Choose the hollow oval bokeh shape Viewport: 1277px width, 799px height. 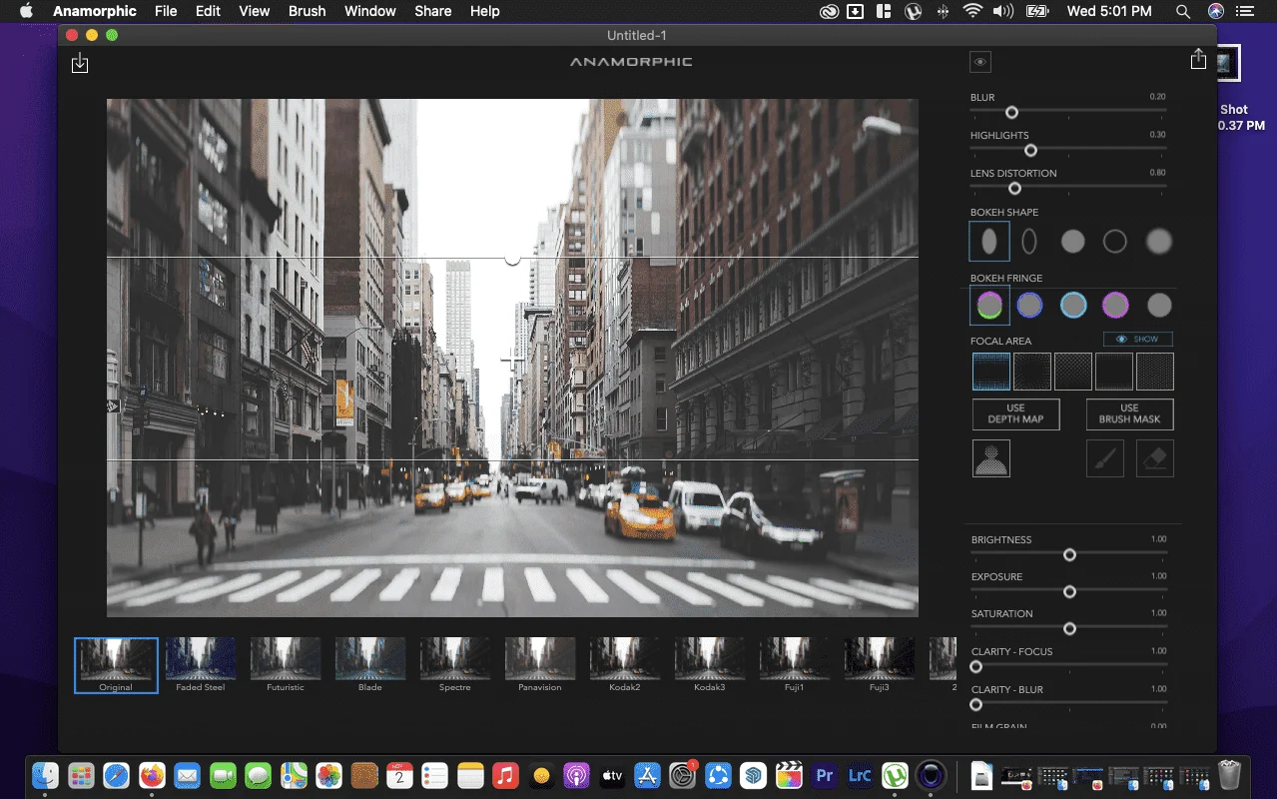1029,241
